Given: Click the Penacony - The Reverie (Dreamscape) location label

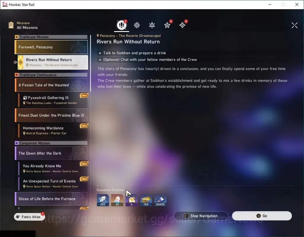Looking at the screenshot, I should click(x=129, y=36).
